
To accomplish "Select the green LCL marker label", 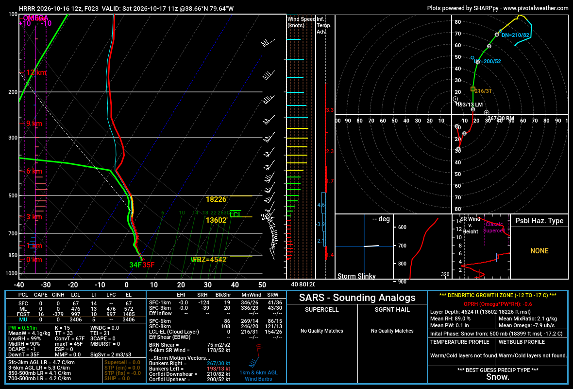I will 236,214.
